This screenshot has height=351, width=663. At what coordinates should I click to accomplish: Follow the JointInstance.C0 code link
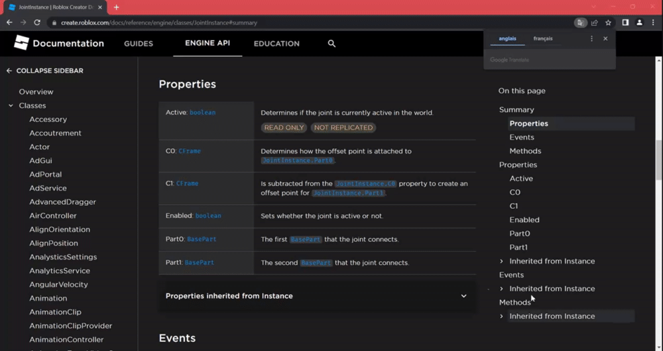365,183
